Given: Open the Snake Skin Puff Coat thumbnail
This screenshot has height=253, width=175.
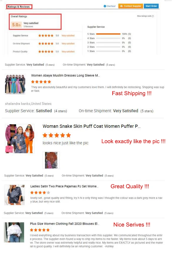Looking at the screenshot, I should pyautogui.click(x=20, y=139).
